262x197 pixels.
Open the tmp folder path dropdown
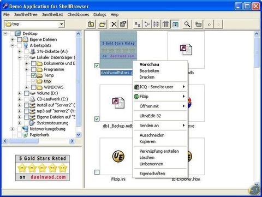(62, 24)
